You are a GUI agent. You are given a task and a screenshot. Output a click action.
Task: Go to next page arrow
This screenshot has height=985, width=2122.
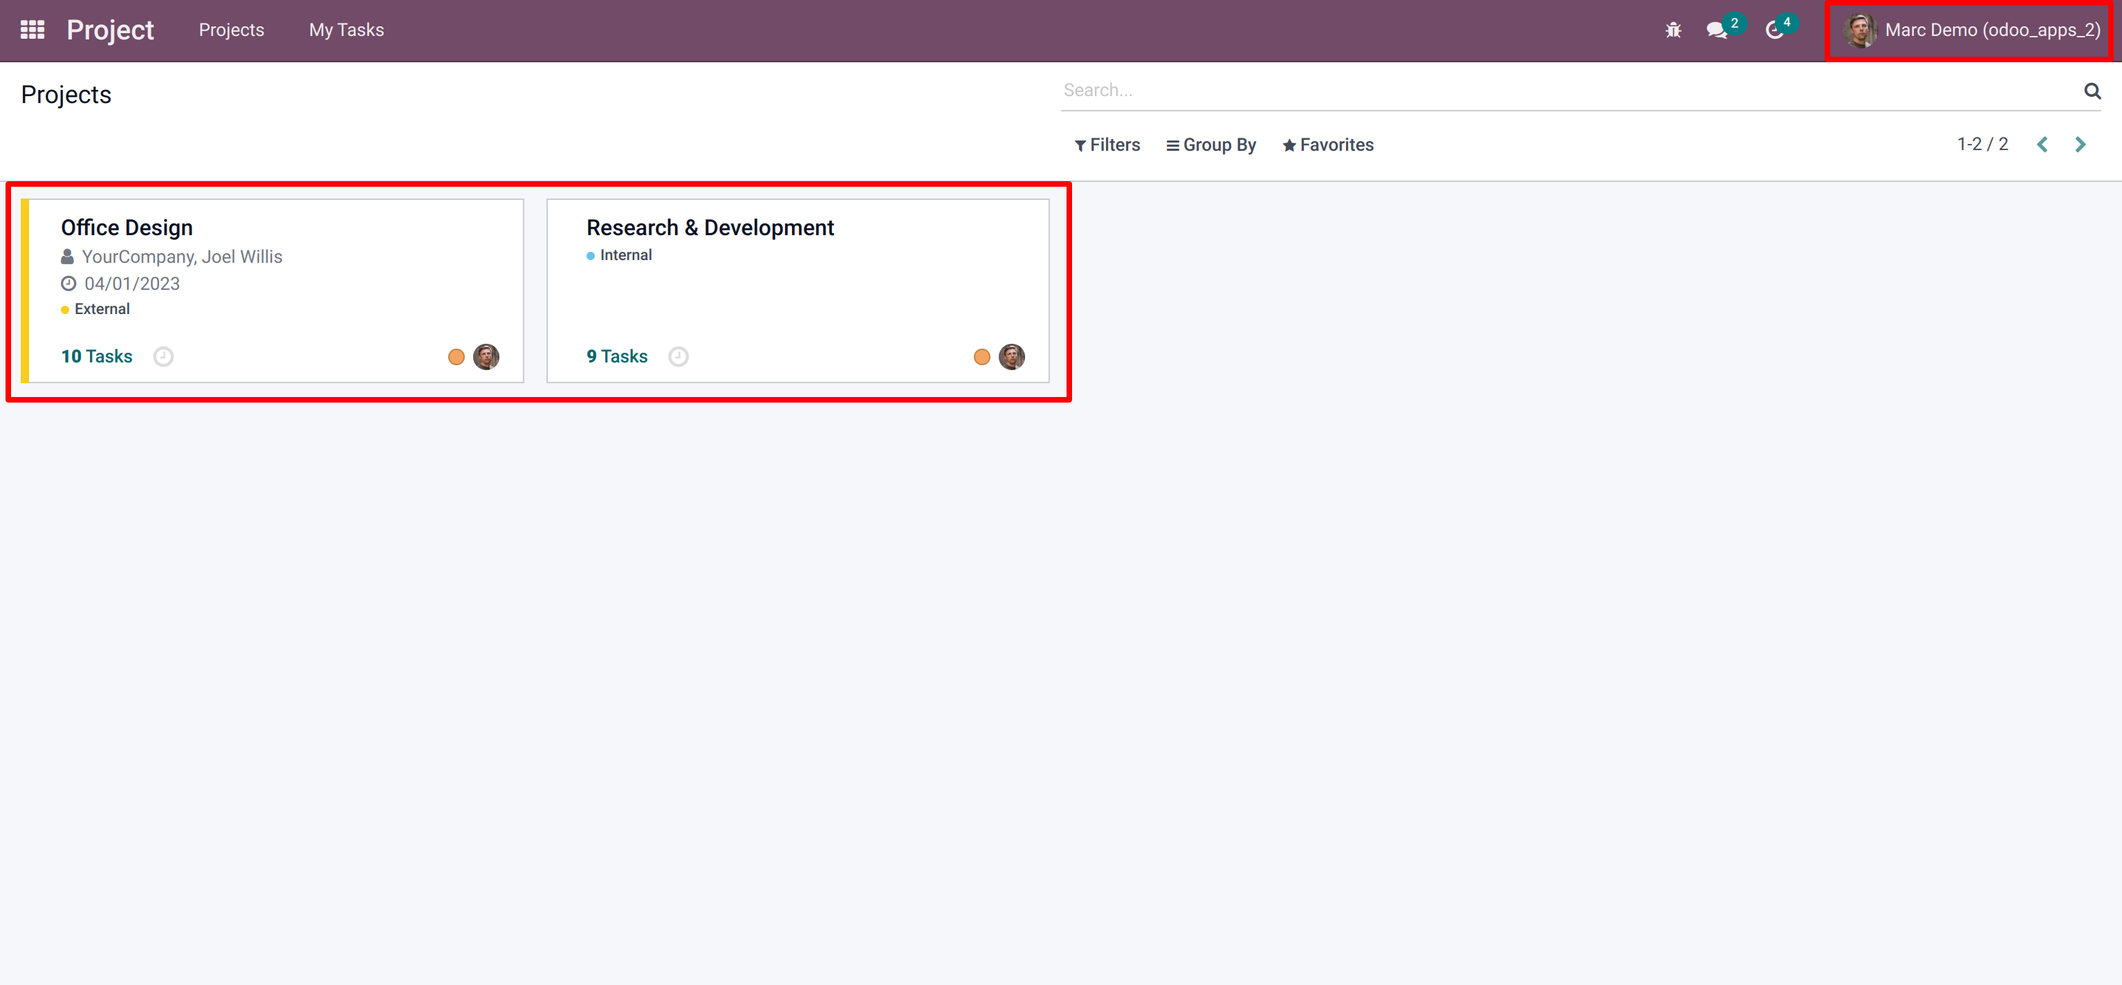(2080, 145)
